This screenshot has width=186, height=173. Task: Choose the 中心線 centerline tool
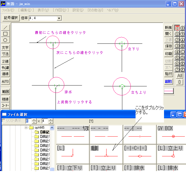click(5, 67)
